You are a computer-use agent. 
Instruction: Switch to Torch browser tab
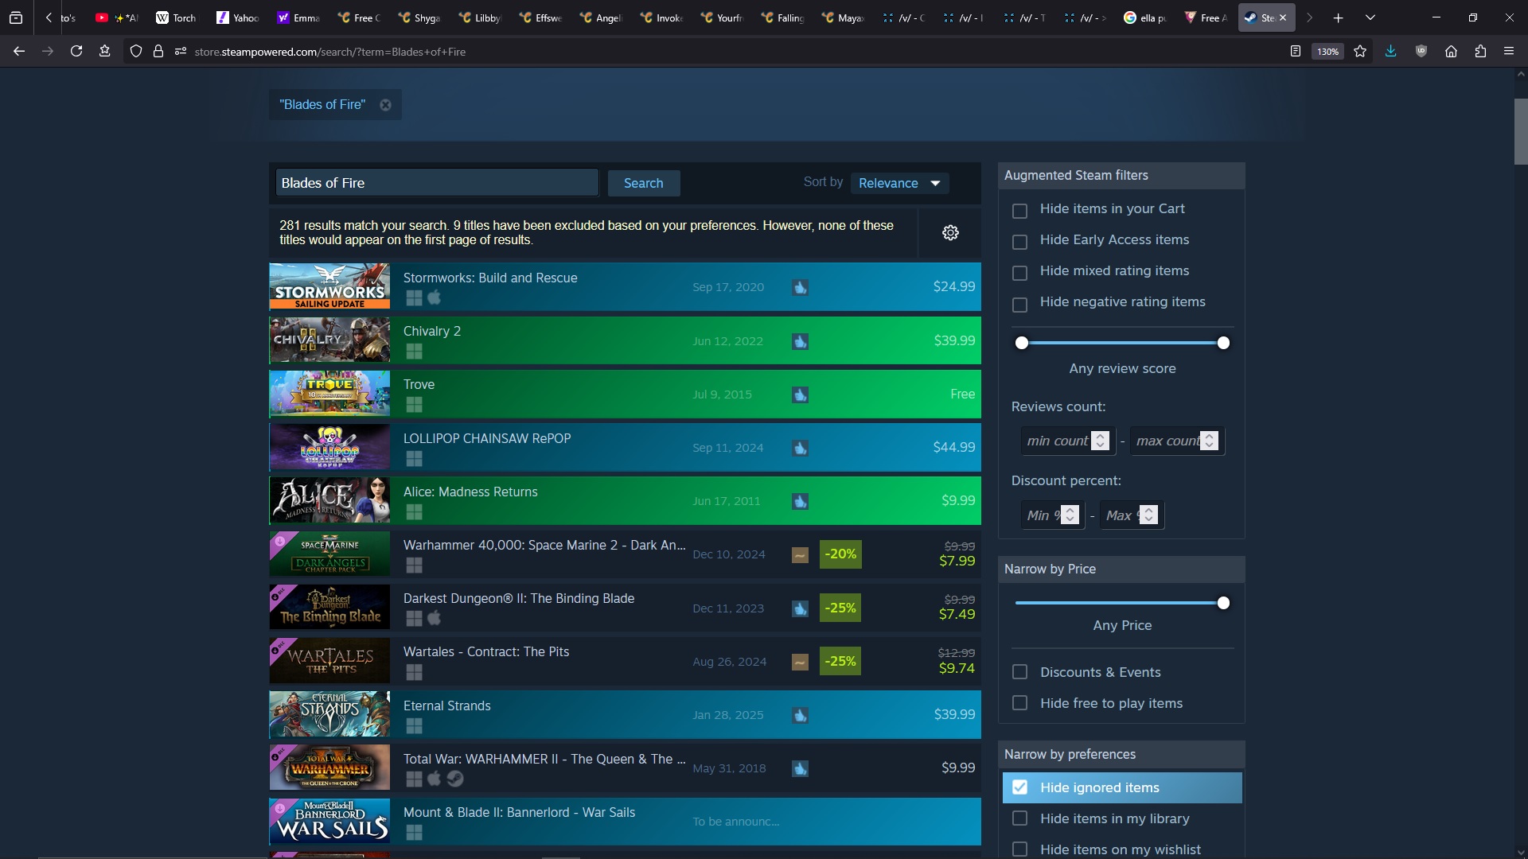pyautogui.click(x=176, y=17)
